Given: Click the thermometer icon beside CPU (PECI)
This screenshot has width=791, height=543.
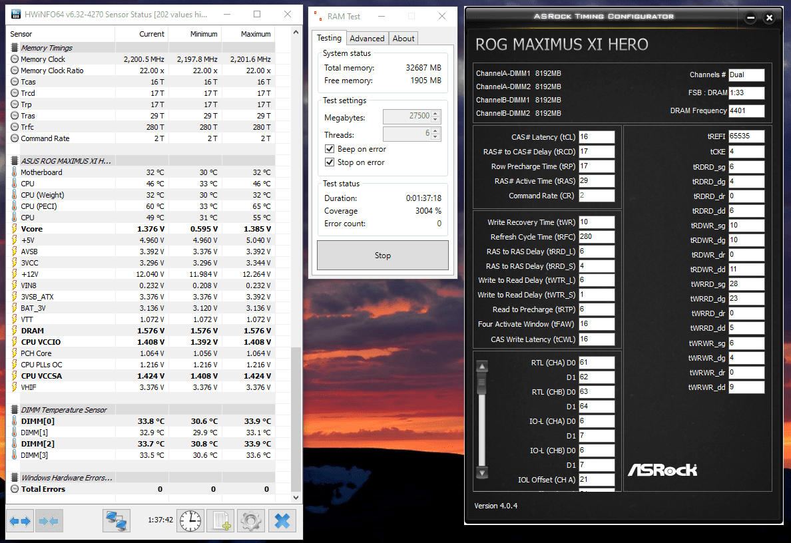Looking at the screenshot, I should coord(15,206).
